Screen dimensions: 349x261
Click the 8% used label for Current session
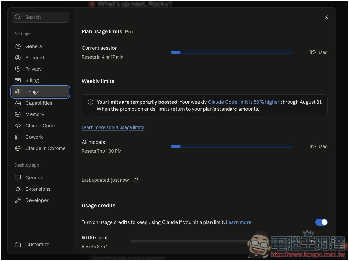point(318,52)
